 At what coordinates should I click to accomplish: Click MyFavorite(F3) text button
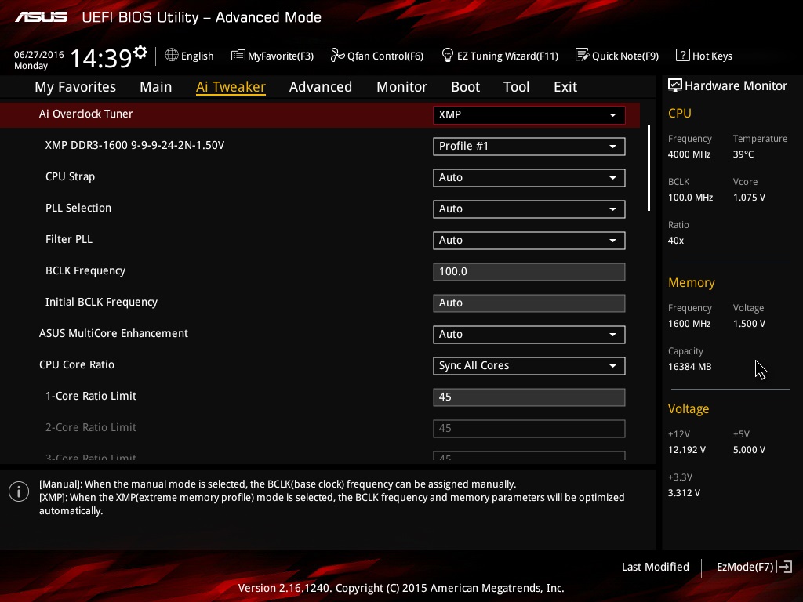pyautogui.click(x=281, y=56)
